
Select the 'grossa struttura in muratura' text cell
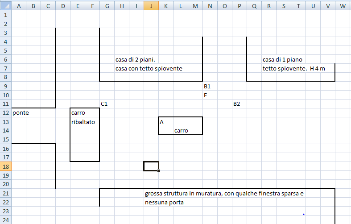pos(224,193)
